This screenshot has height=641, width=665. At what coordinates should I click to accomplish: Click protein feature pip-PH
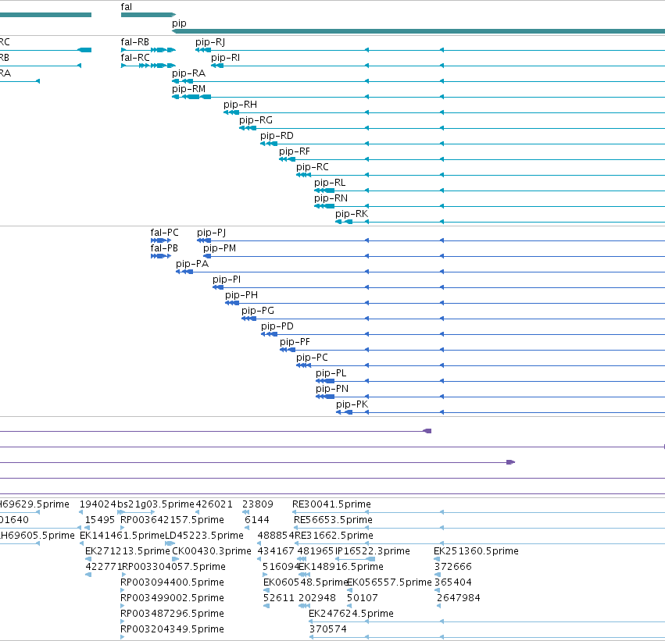point(241,295)
